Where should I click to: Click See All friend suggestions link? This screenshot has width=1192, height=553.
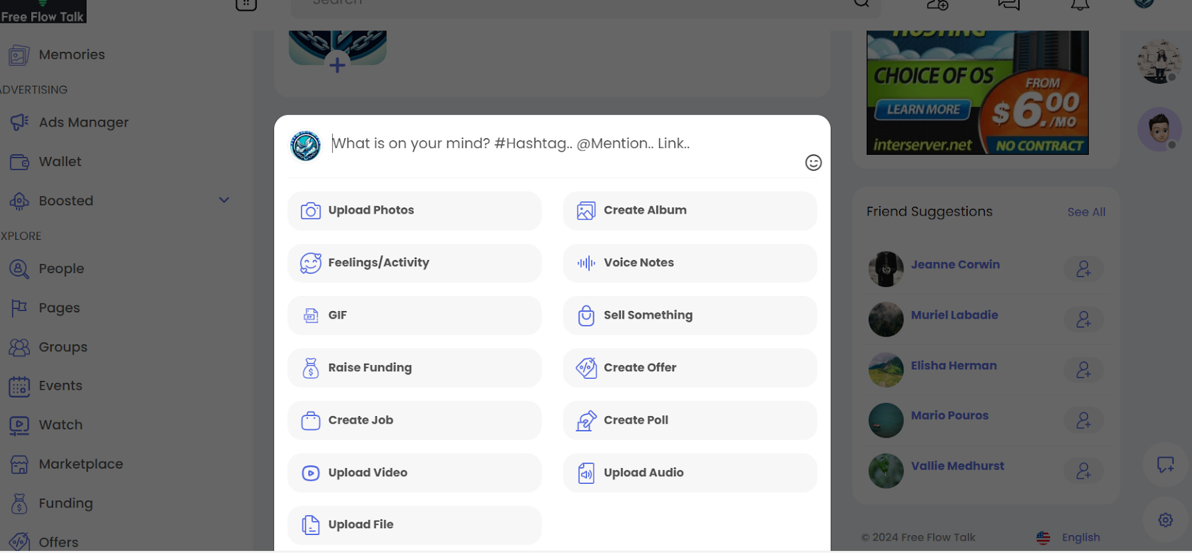coord(1085,212)
